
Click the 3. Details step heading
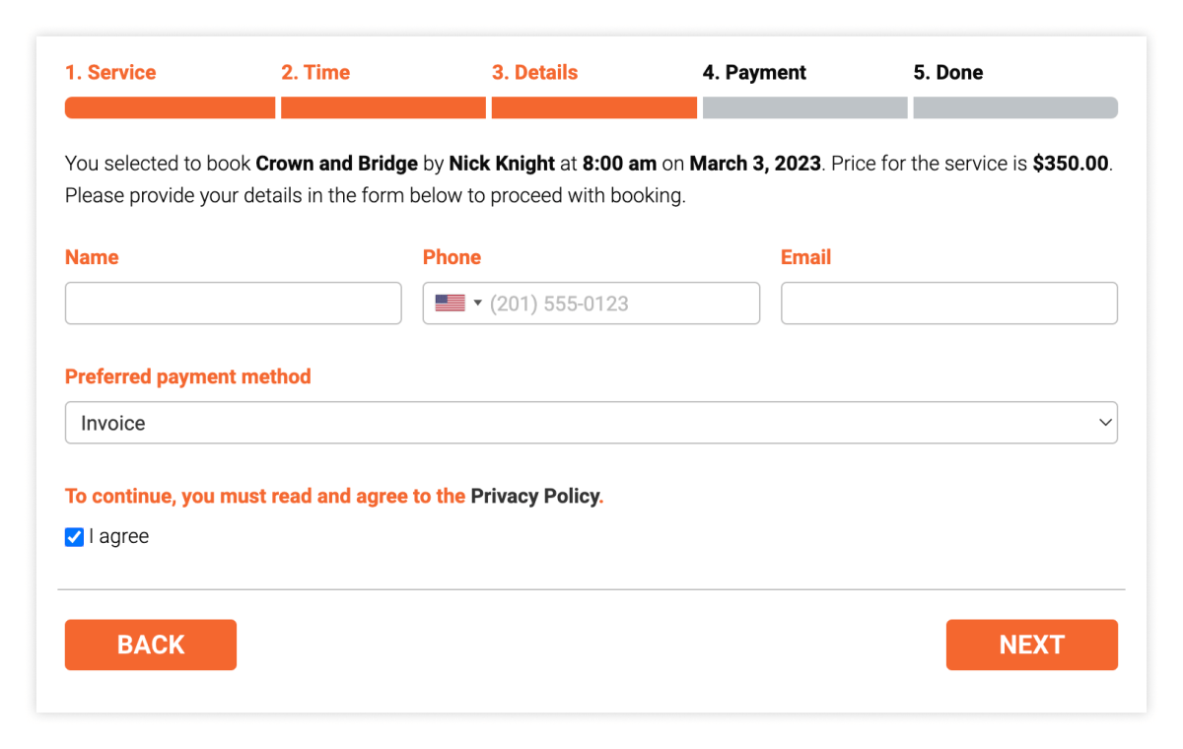pos(534,72)
